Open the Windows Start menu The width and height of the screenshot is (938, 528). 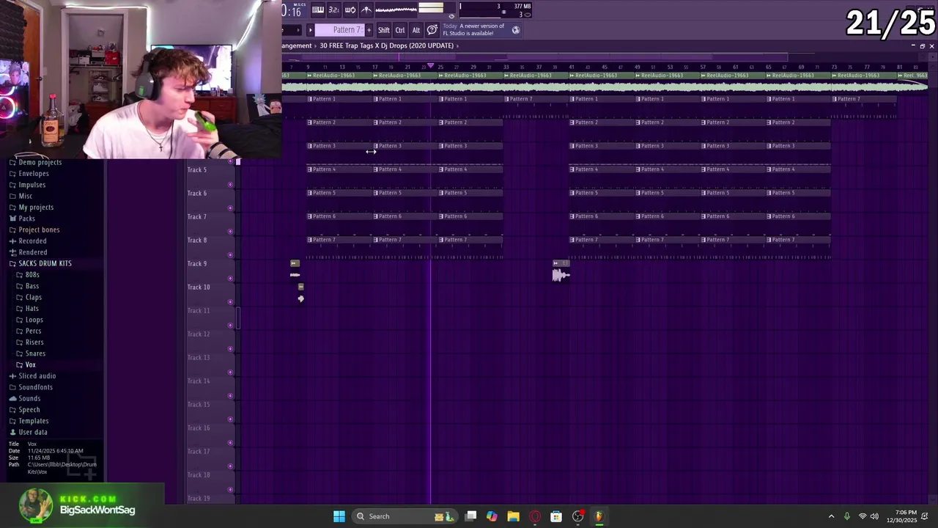[x=339, y=516]
